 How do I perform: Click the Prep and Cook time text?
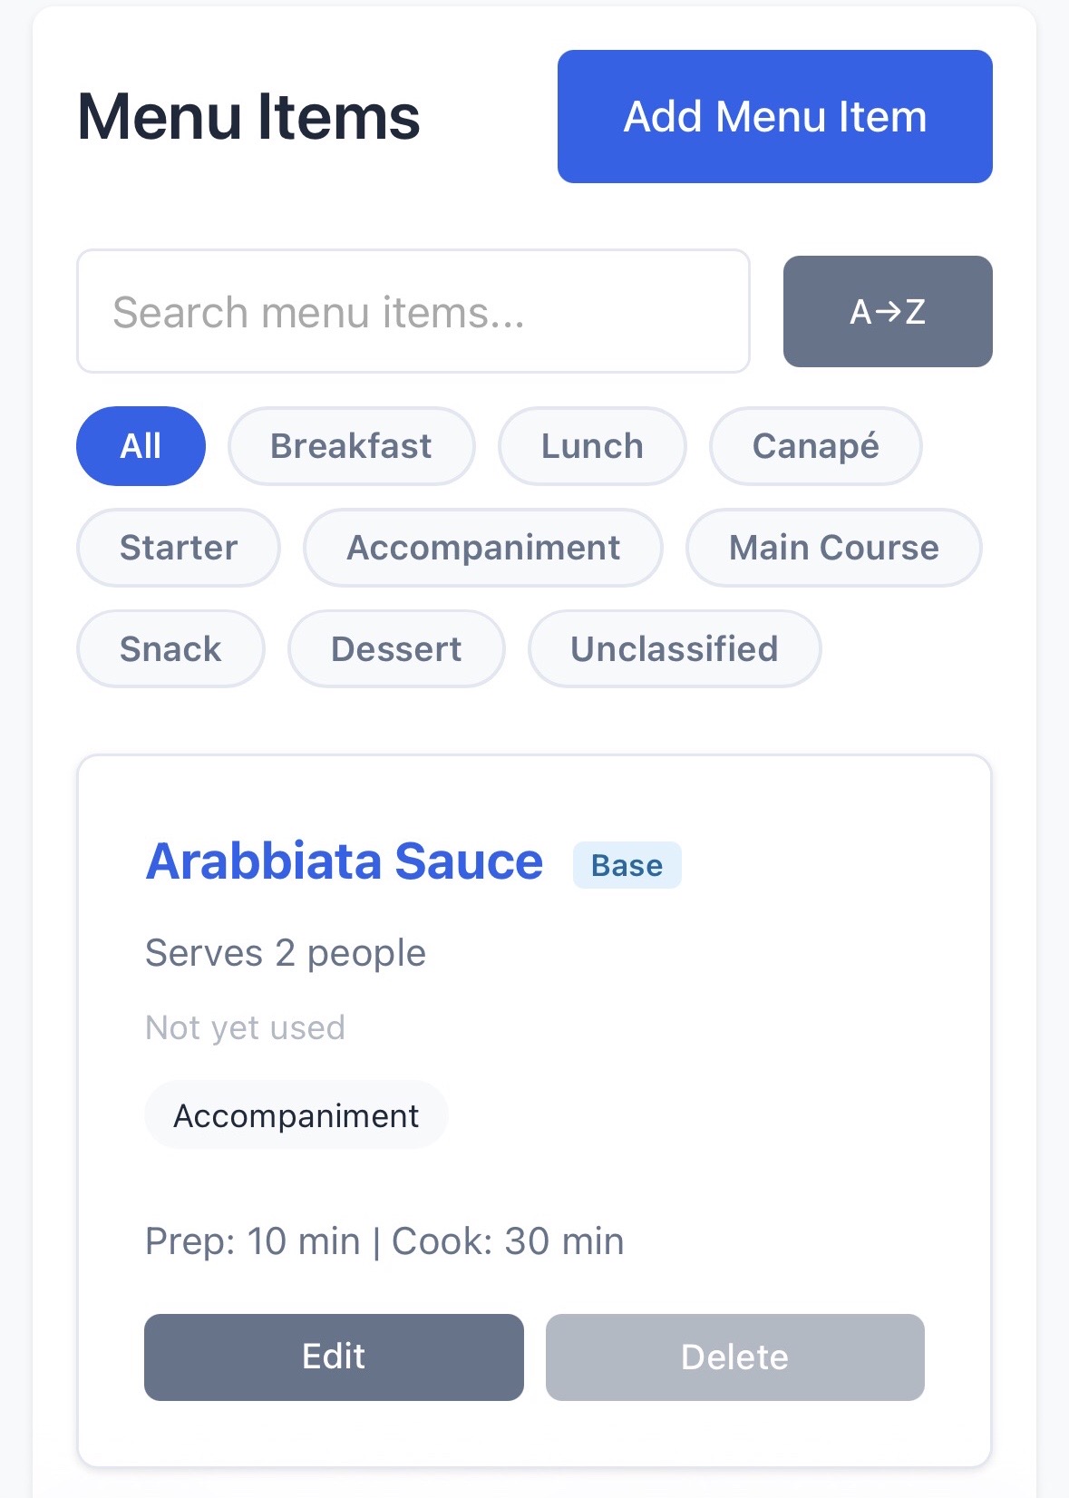[x=384, y=1241]
